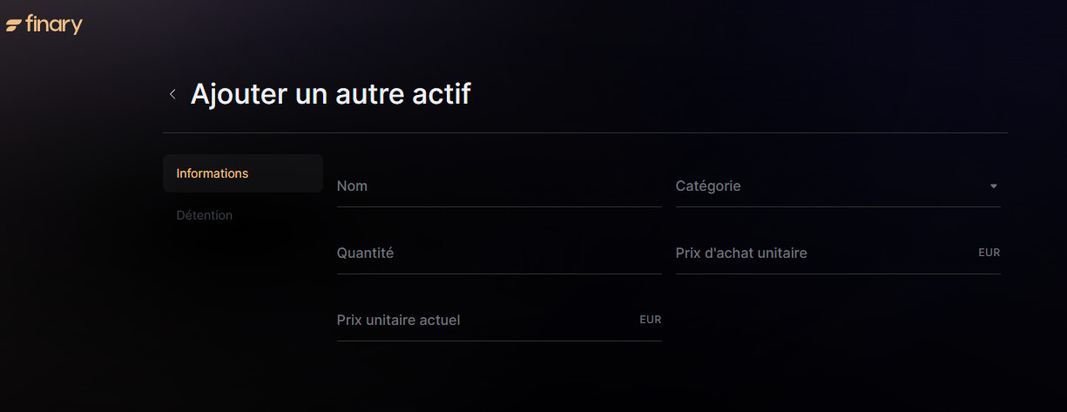Click the Quantité placeholder label
The width and height of the screenshot is (1067, 412).
pos(365,253)
